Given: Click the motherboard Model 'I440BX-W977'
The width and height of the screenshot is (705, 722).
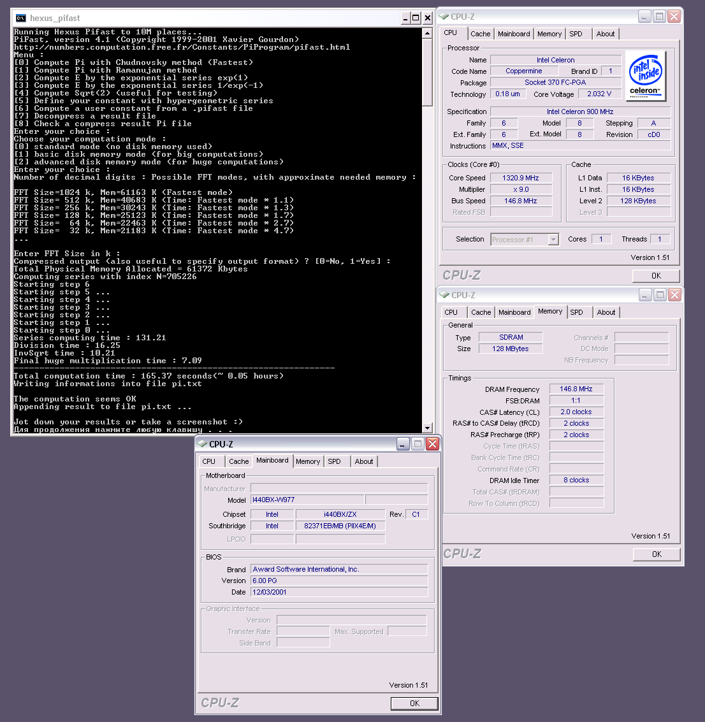Looking at the screenshot, I should coord(307,500).
